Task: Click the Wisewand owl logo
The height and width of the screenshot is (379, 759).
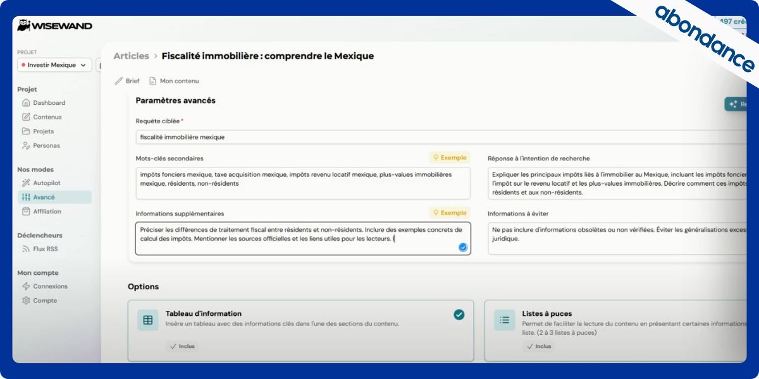Action: (24, 26)
